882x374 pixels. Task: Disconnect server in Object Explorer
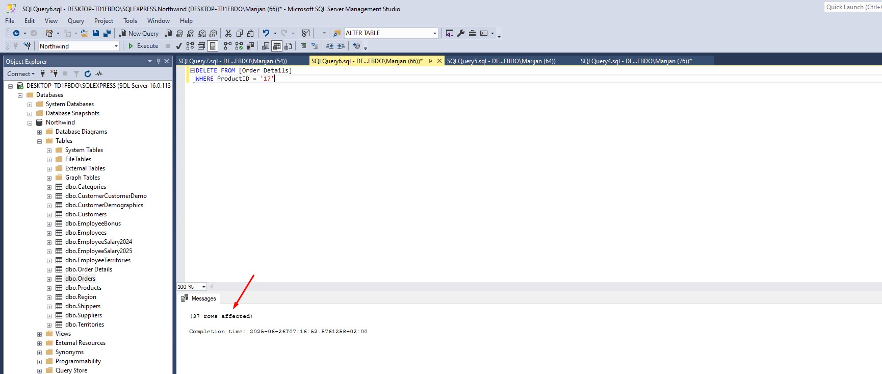coord(54,73)
